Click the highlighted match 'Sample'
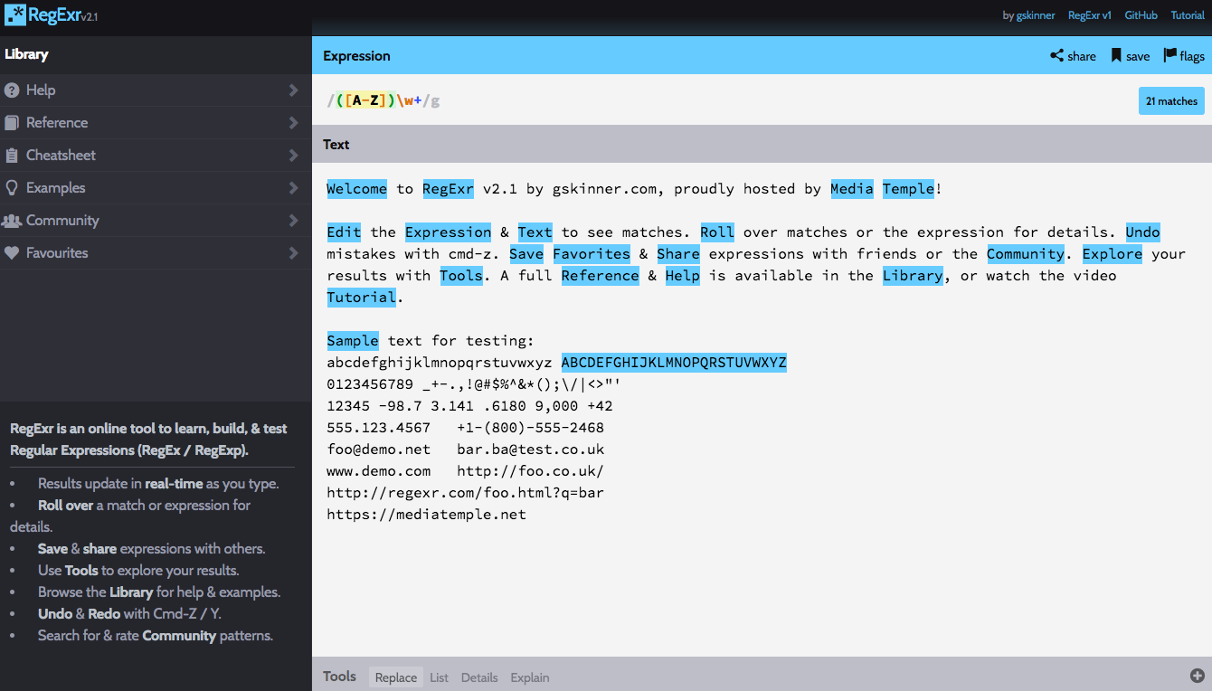 (x=353, y=341)
